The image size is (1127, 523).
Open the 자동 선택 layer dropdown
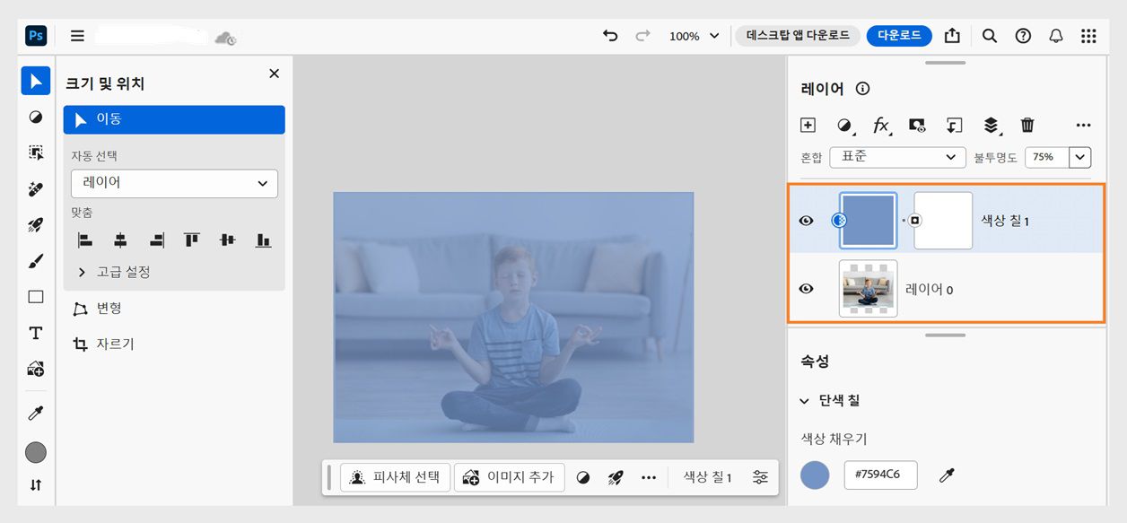173,183
